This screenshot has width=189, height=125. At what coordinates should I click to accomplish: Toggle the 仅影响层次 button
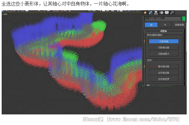coord(164,54)
